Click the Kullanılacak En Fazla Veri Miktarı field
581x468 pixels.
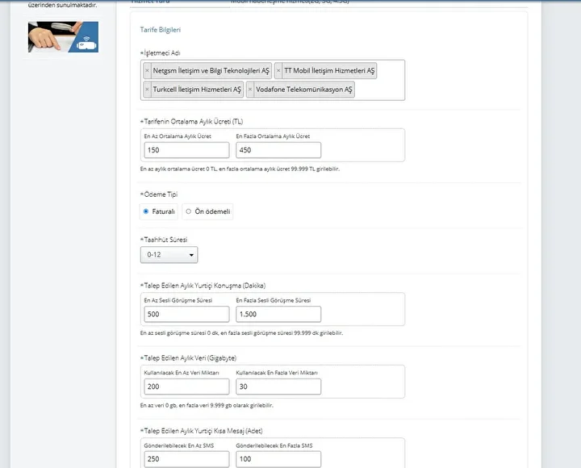278,387
